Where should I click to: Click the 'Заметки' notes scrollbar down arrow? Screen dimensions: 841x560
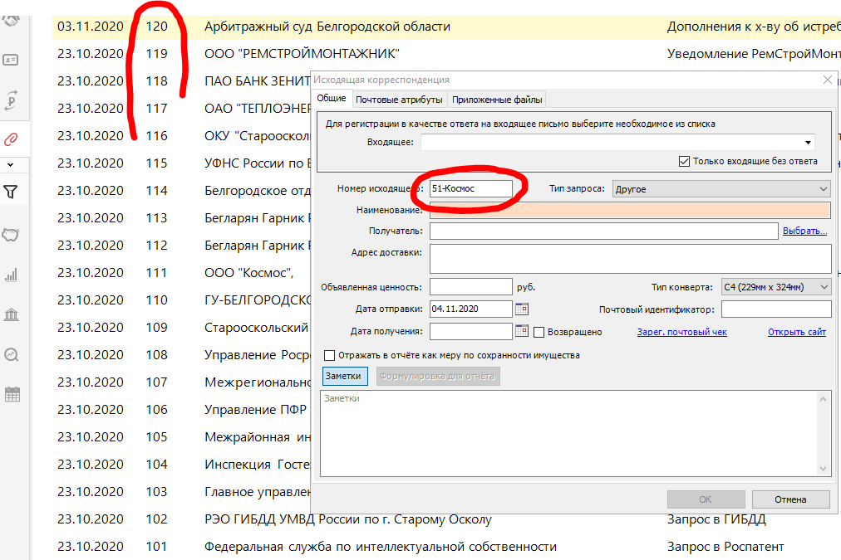pyautogui.click(x=824, y=469)
